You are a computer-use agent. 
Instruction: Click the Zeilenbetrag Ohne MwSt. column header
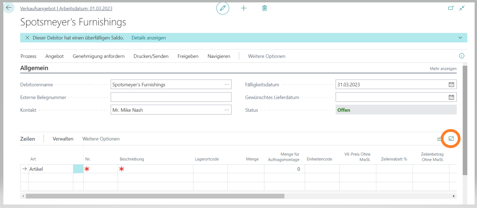point(432,157)
